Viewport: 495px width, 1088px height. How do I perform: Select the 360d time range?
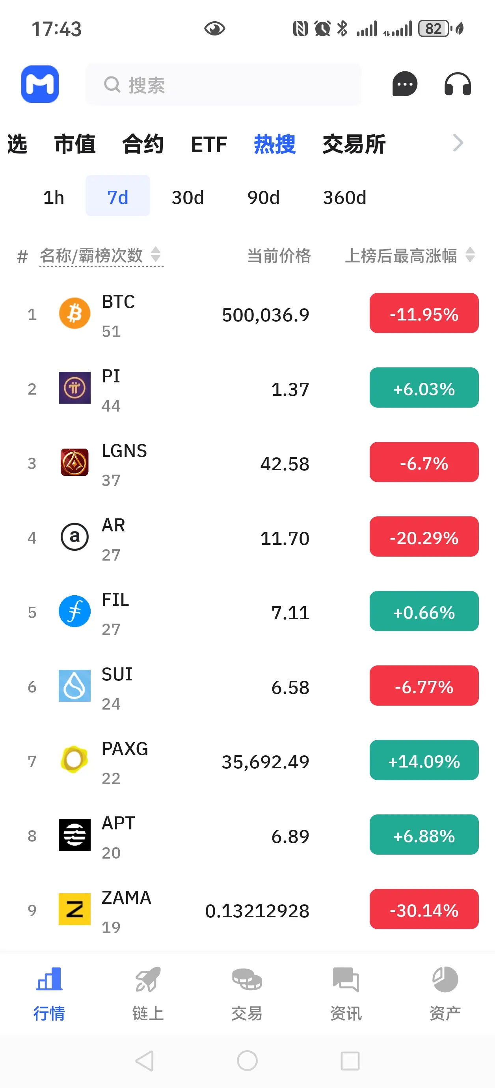coord(344,197)
